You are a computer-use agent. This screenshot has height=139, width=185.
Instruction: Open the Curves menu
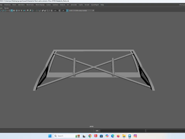click(49, 5)
